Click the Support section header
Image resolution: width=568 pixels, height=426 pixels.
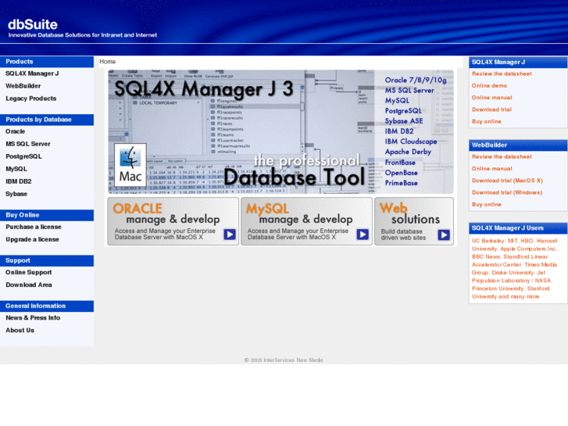tap(47, 260)
